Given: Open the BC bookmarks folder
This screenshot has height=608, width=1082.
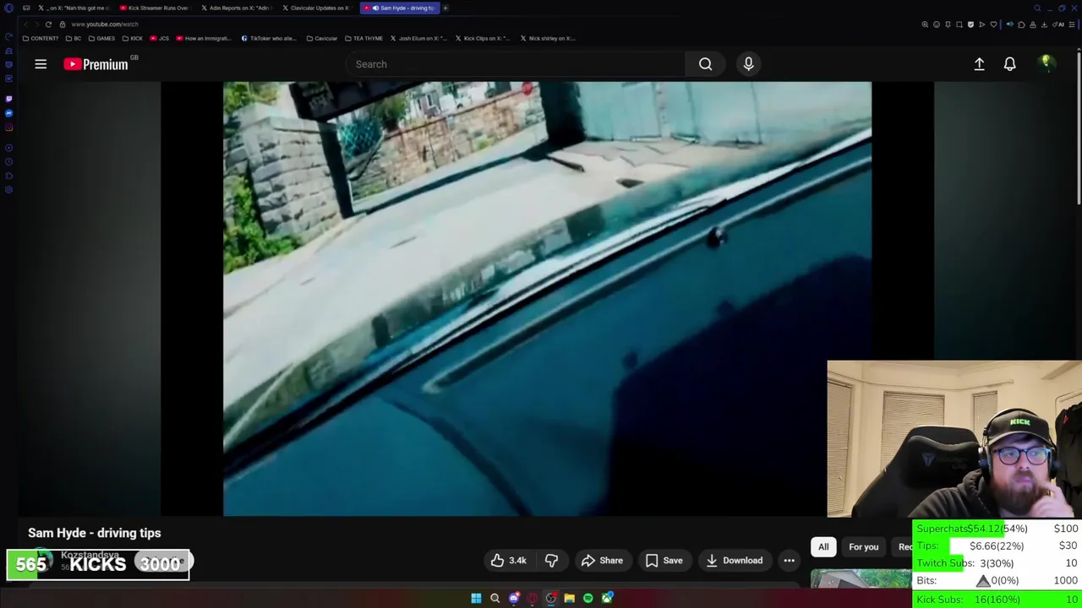Looking at the screenshot, I should [74, 38].
